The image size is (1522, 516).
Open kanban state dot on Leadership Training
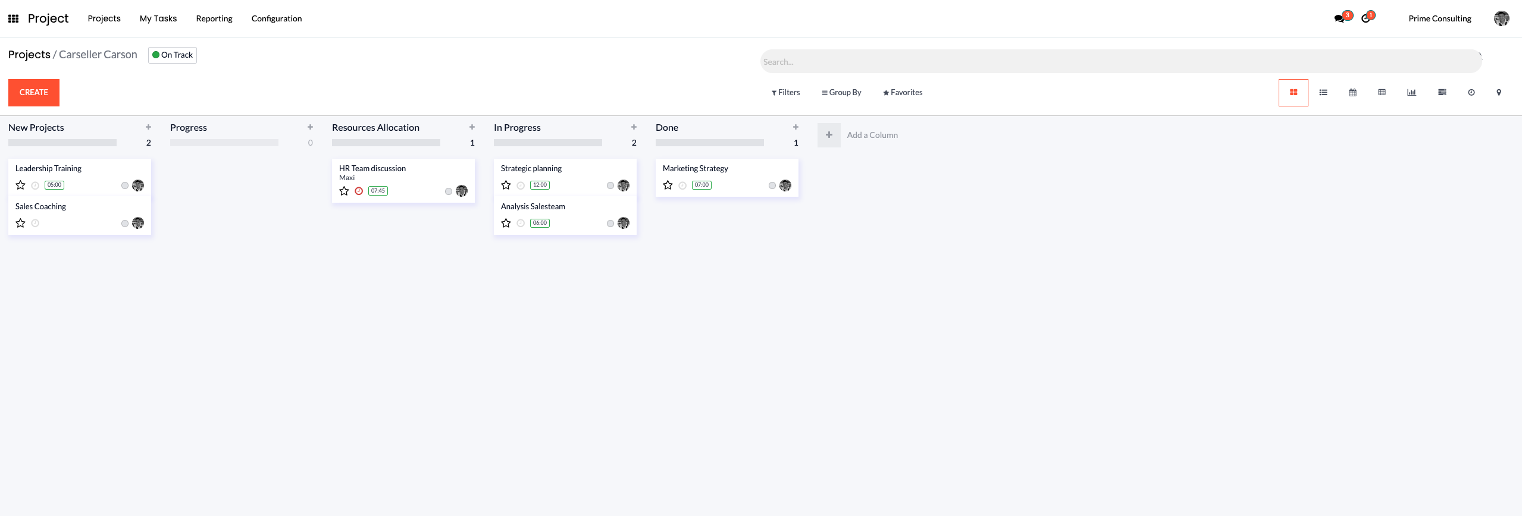click(125, 185)
